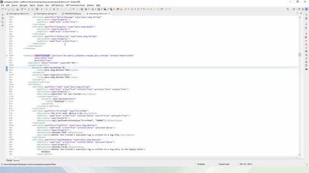This screenshot has width=309, height=173.
Task: Click the scroll up arrow of editor
Action: (x=299, y=17)
